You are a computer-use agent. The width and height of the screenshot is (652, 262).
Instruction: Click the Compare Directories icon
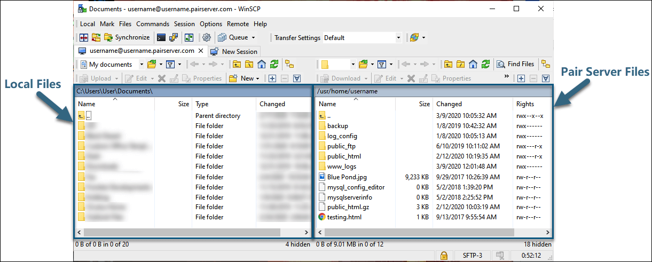[84, 37]
